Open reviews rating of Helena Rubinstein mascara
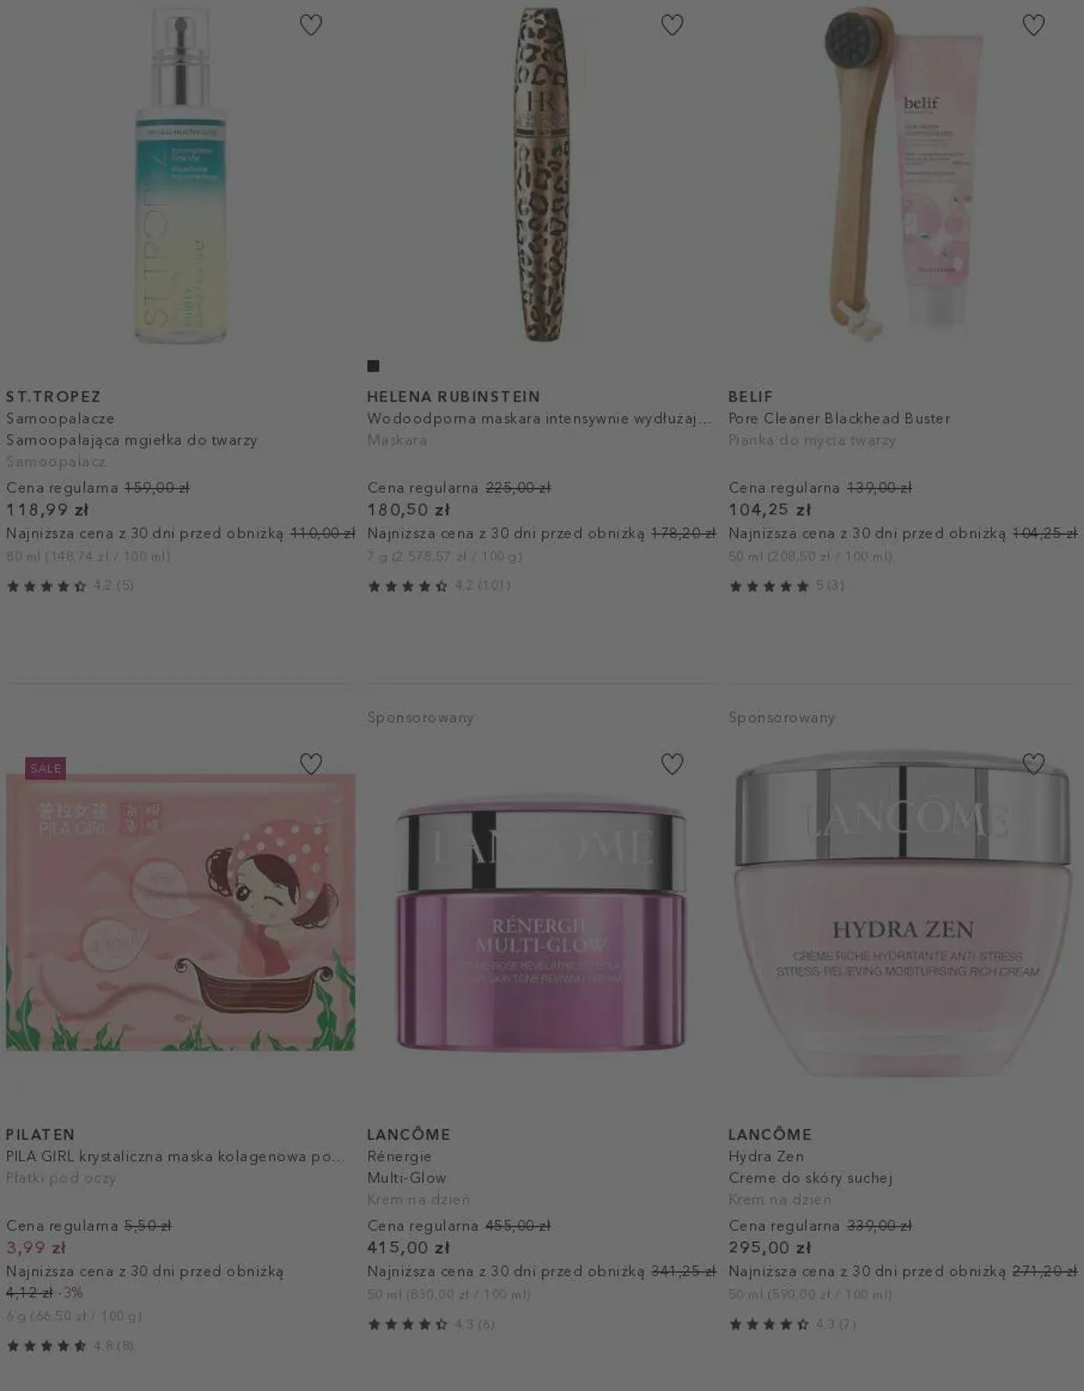 [x=439, y=586]
